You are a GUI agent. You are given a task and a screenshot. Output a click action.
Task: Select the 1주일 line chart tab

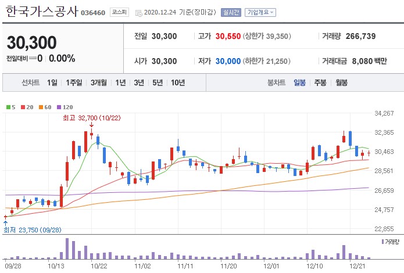74,82
